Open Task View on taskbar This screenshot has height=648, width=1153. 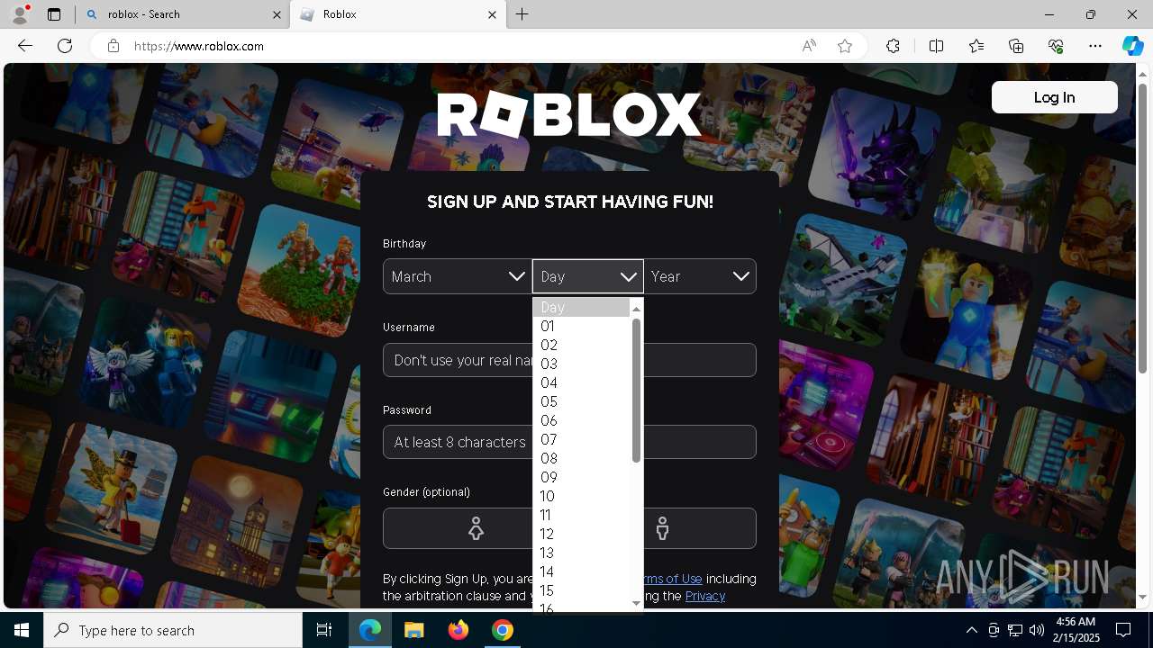(x=324, y=630)
